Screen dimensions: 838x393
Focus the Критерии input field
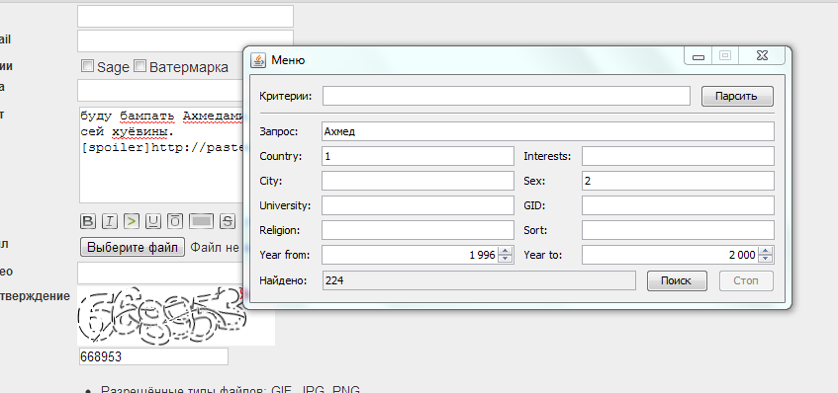pos(507,96)
